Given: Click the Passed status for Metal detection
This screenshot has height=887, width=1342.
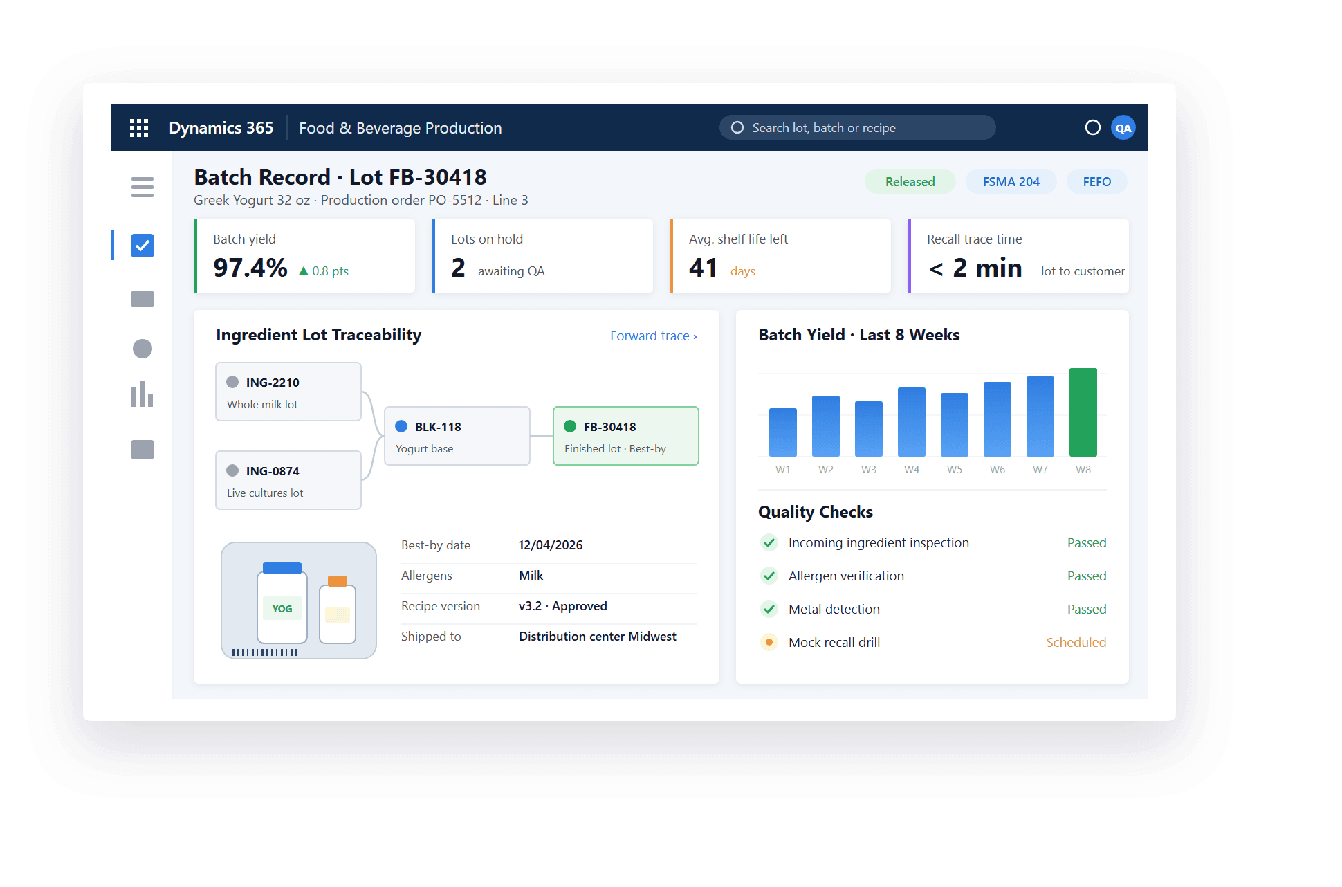Looking at the screenshot, I should (1087, 609).
